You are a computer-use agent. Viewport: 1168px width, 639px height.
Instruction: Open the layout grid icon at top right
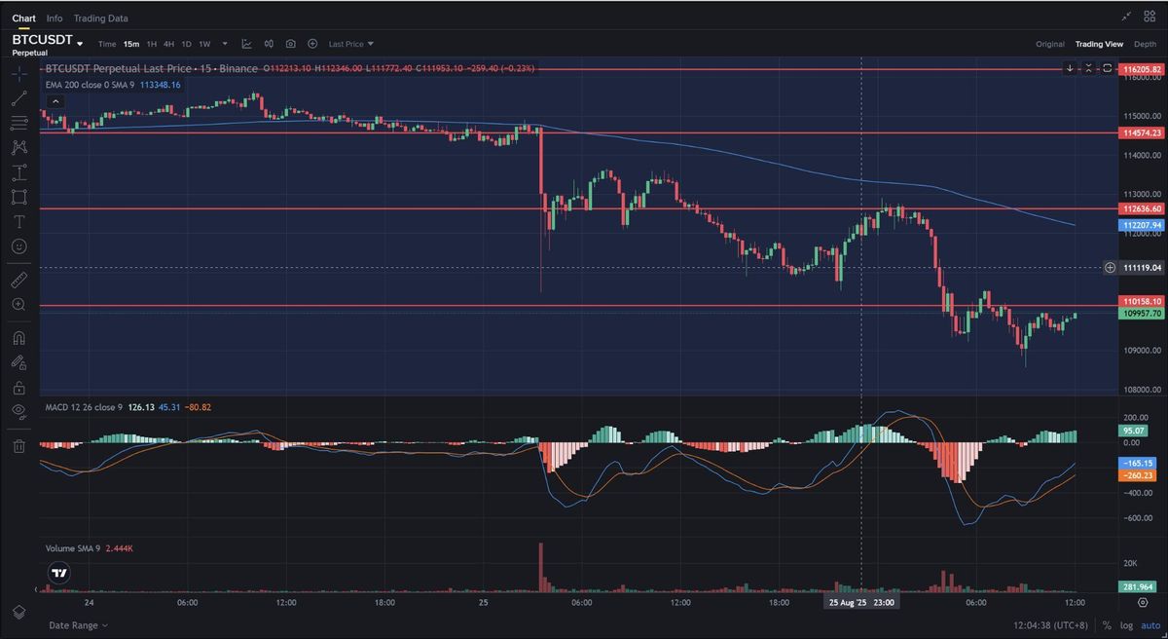(x=1151, y=17)
